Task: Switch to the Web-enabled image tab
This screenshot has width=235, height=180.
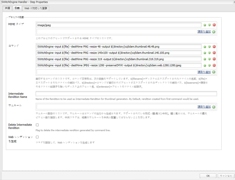Action: (36, 8)
